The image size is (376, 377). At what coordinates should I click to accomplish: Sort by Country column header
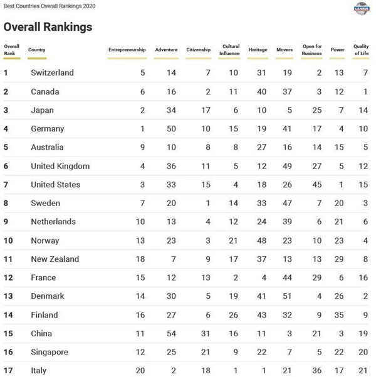click(x=37, y=49)
